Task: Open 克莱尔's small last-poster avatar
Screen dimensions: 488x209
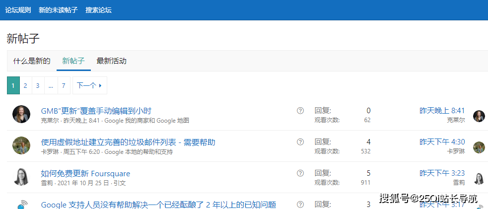Action: [479, 116]
